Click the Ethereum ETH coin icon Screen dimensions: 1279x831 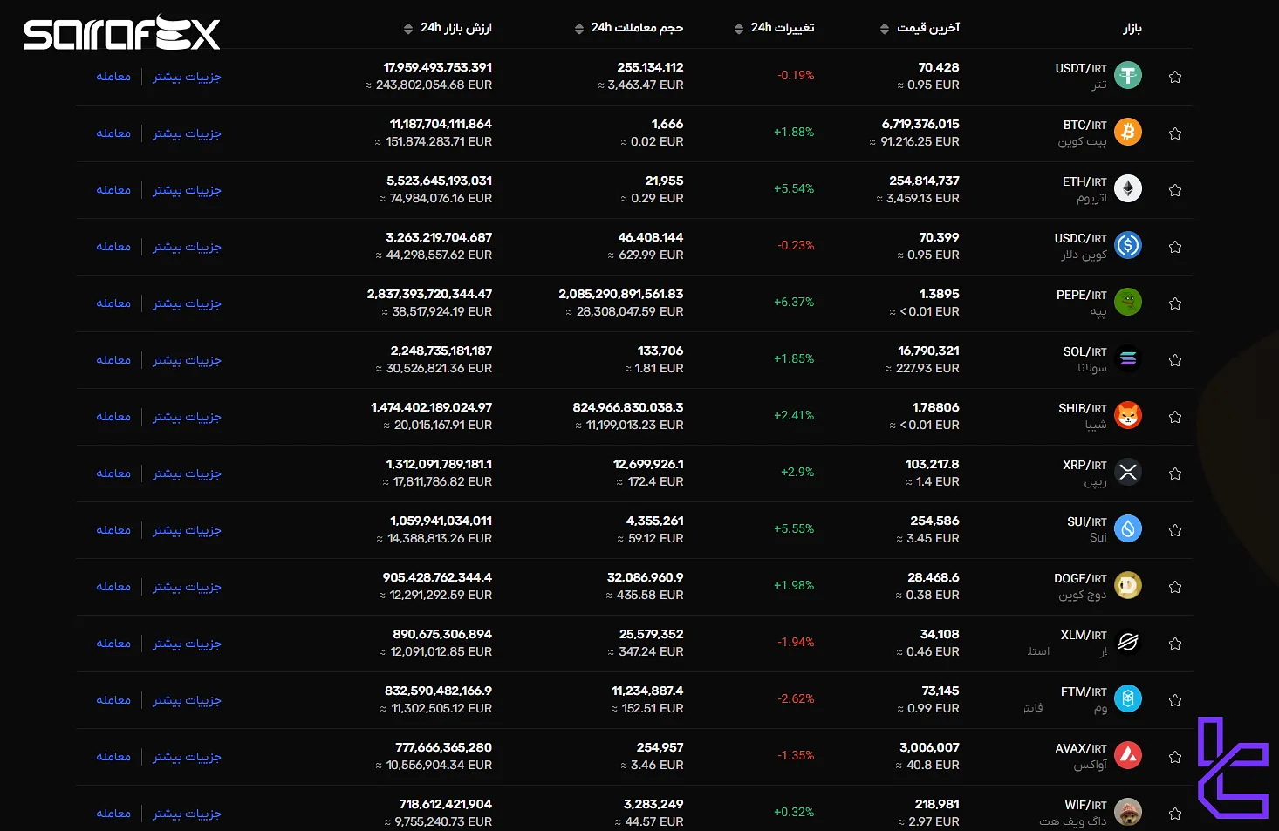[x=1128, y=189]
